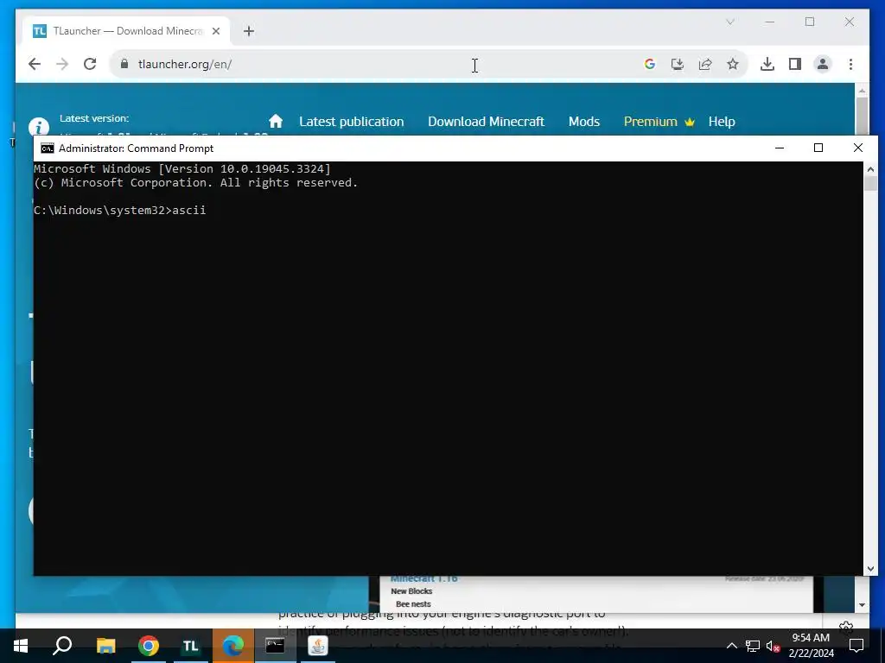Screen dimensions: 885x663
Task: Click the Google icon in address bar
Action: [x=650, y=64]
